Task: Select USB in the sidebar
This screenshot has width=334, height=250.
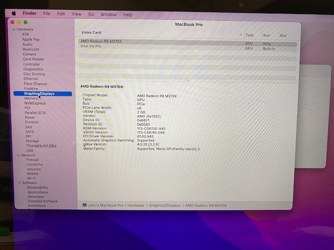Action: coord(29,151)
